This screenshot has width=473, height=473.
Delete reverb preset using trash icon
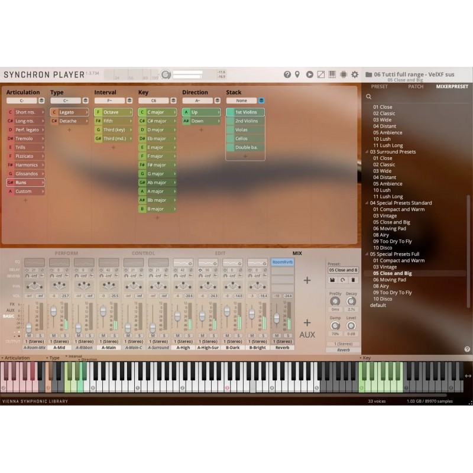[x=353, y=280]
